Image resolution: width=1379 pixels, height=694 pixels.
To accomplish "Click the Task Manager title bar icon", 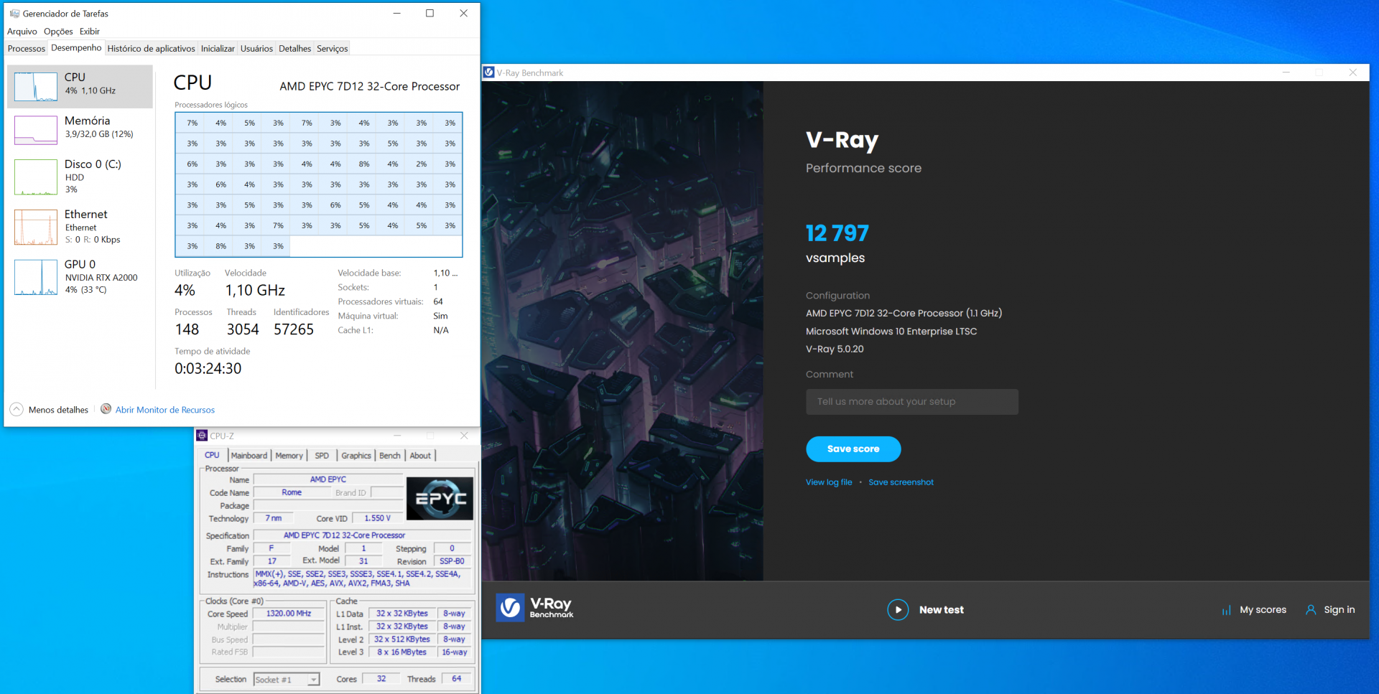I will 14,13.
